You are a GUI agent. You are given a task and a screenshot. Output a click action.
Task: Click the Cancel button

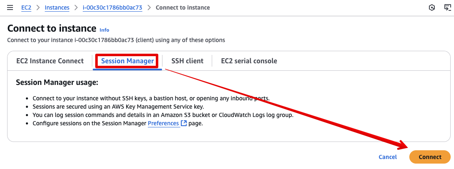tap(388, 157)
